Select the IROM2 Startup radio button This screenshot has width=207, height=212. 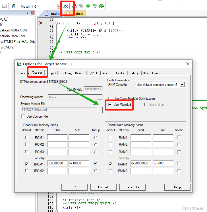point(96,171)
